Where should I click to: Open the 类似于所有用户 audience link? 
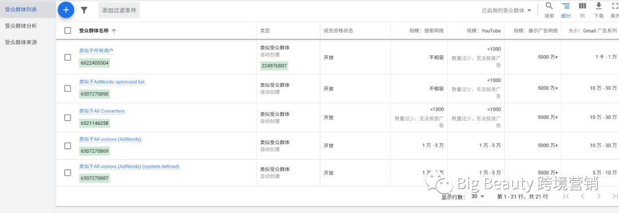coord(96,51)
